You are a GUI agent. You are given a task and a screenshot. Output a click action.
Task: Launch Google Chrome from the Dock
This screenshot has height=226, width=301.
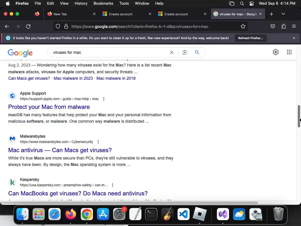point(87,214)
